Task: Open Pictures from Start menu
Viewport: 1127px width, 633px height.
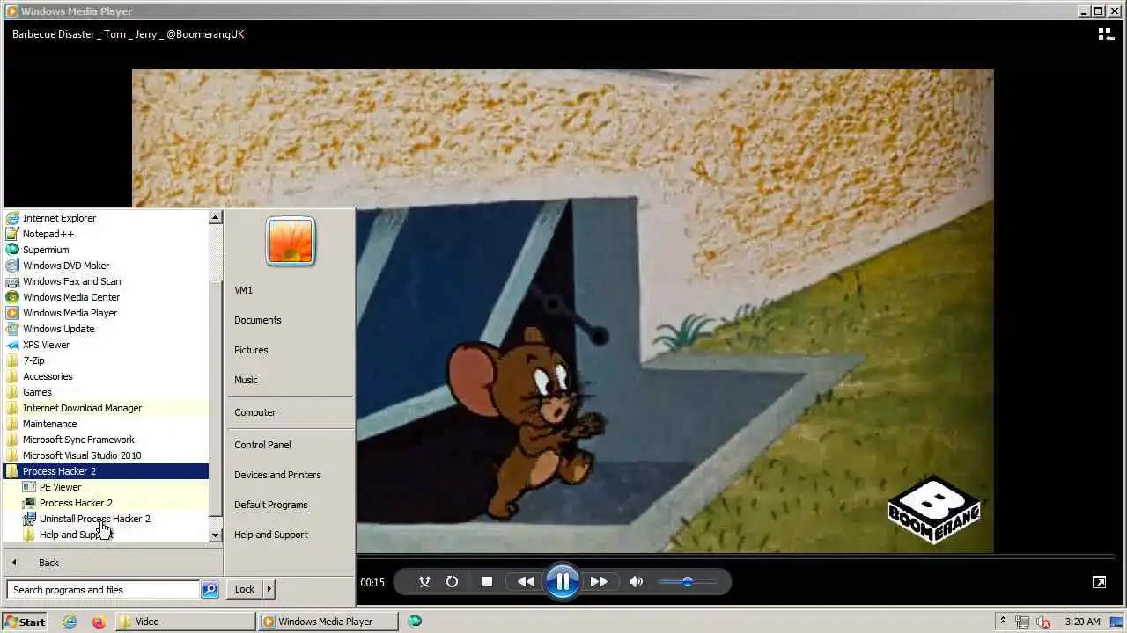Action: (x=291, y=350)
